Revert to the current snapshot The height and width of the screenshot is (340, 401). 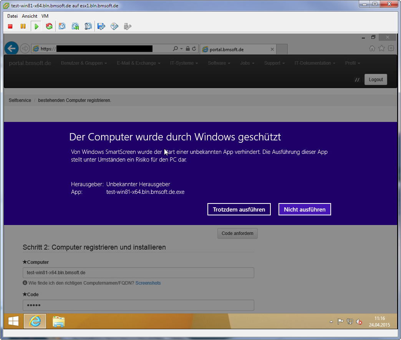75,27
